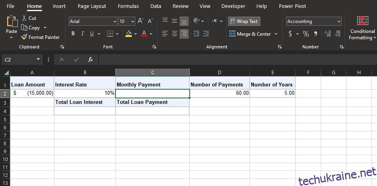The image size is (377, 186).
Task: Click the formula bar Enter checkmark icon
Action: [x=76, y=59]
